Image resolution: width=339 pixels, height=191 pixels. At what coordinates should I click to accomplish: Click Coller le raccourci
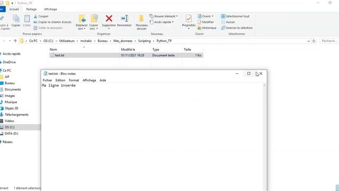point(48,28)
